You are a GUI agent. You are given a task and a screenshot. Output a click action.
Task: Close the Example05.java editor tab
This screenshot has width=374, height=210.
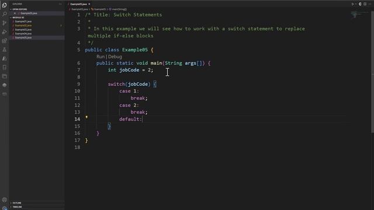[89, 4]
